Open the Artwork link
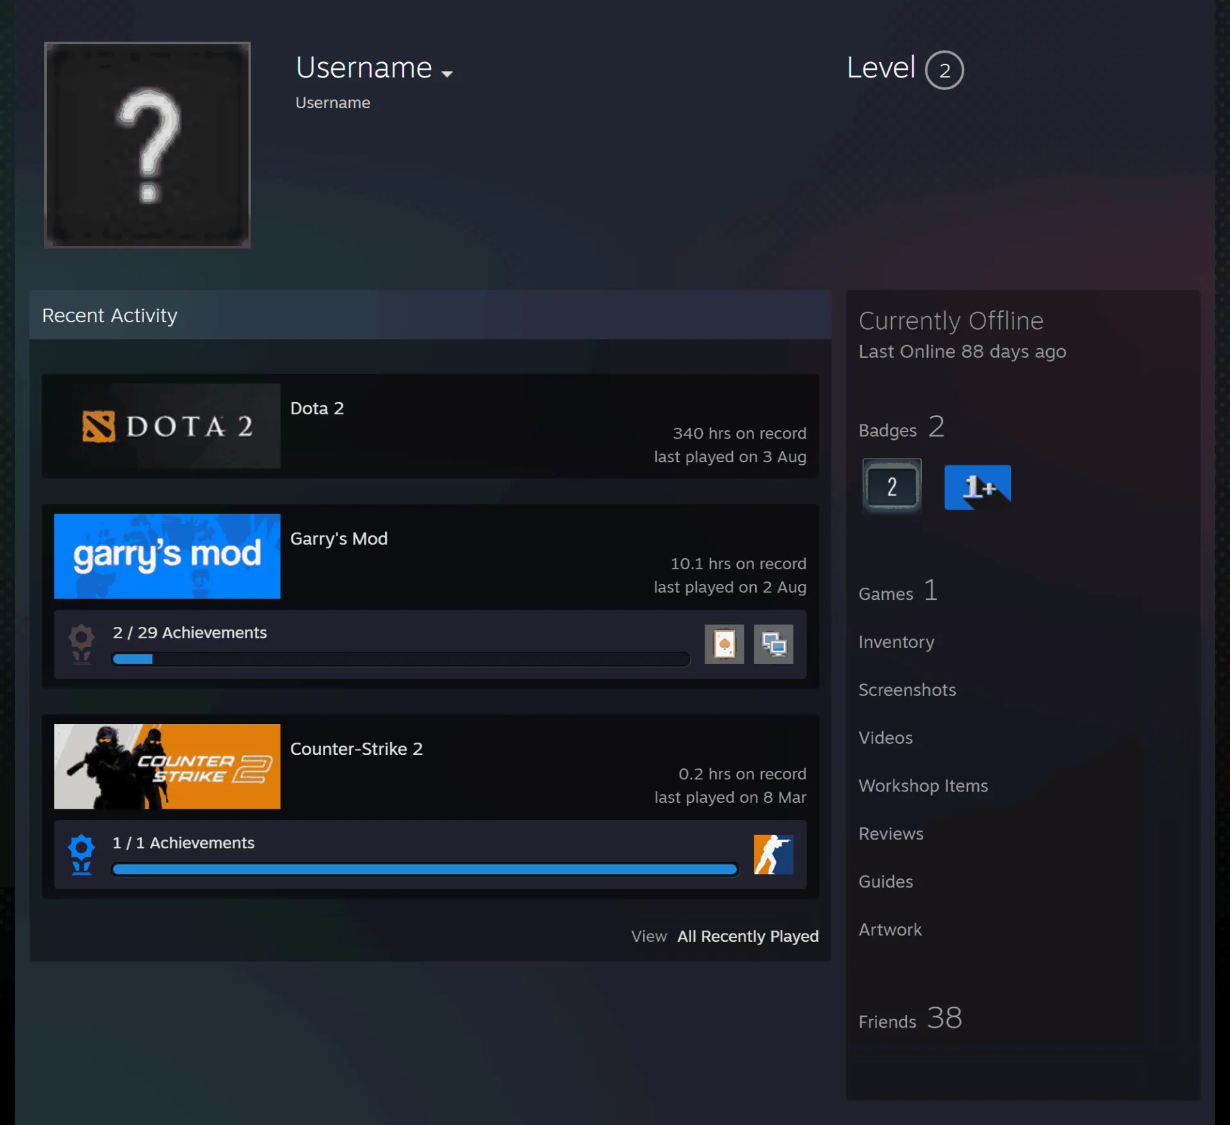Image resolution: width=1230 pixels, height=1125 pixels. (890, 930)
